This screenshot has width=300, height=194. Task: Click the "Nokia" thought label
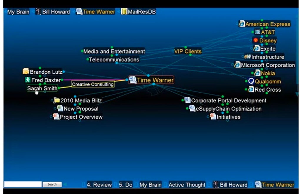[x=268, y=73]
